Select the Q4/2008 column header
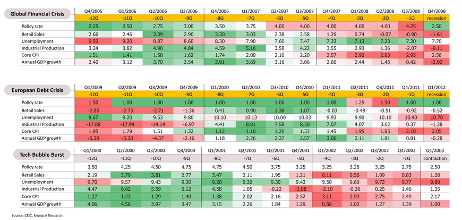Screen dimensions: 462x220 coord(438,11)
